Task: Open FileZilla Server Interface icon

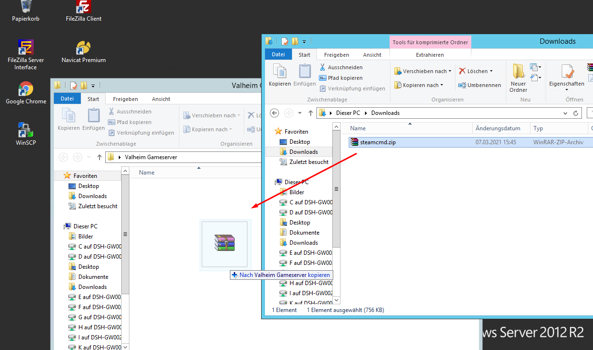Action: tap(26, 48)
